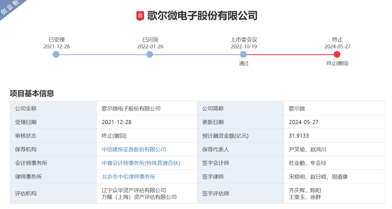The height and width of the screenshot is (209, 392).
Task: Click the 通过 status marker under 上市委会议
Action: click(243, 63)
